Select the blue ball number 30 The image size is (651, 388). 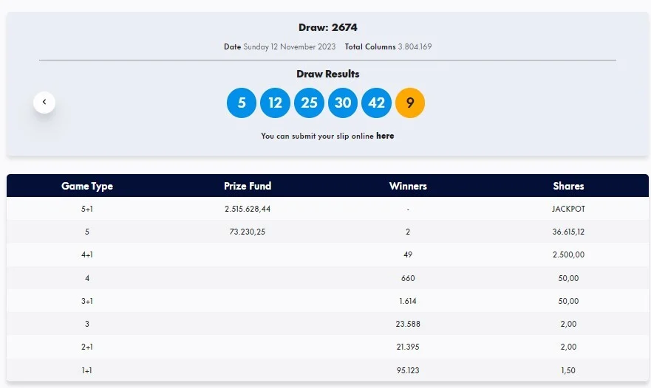click(343, 103)
